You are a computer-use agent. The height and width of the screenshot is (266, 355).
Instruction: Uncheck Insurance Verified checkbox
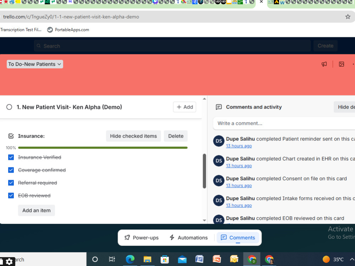click(11, 157)
